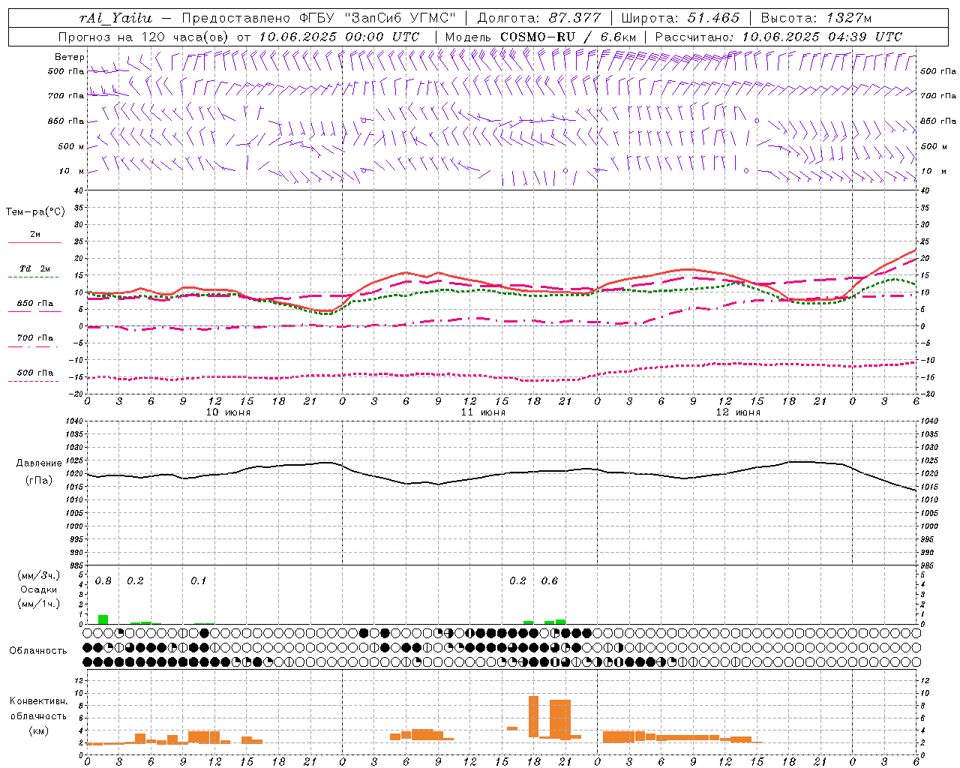This screenshot has height=768, width=960.
Task: Click the Осадки precipitation label
Action: pyautogui.click(x=39, y=589)
